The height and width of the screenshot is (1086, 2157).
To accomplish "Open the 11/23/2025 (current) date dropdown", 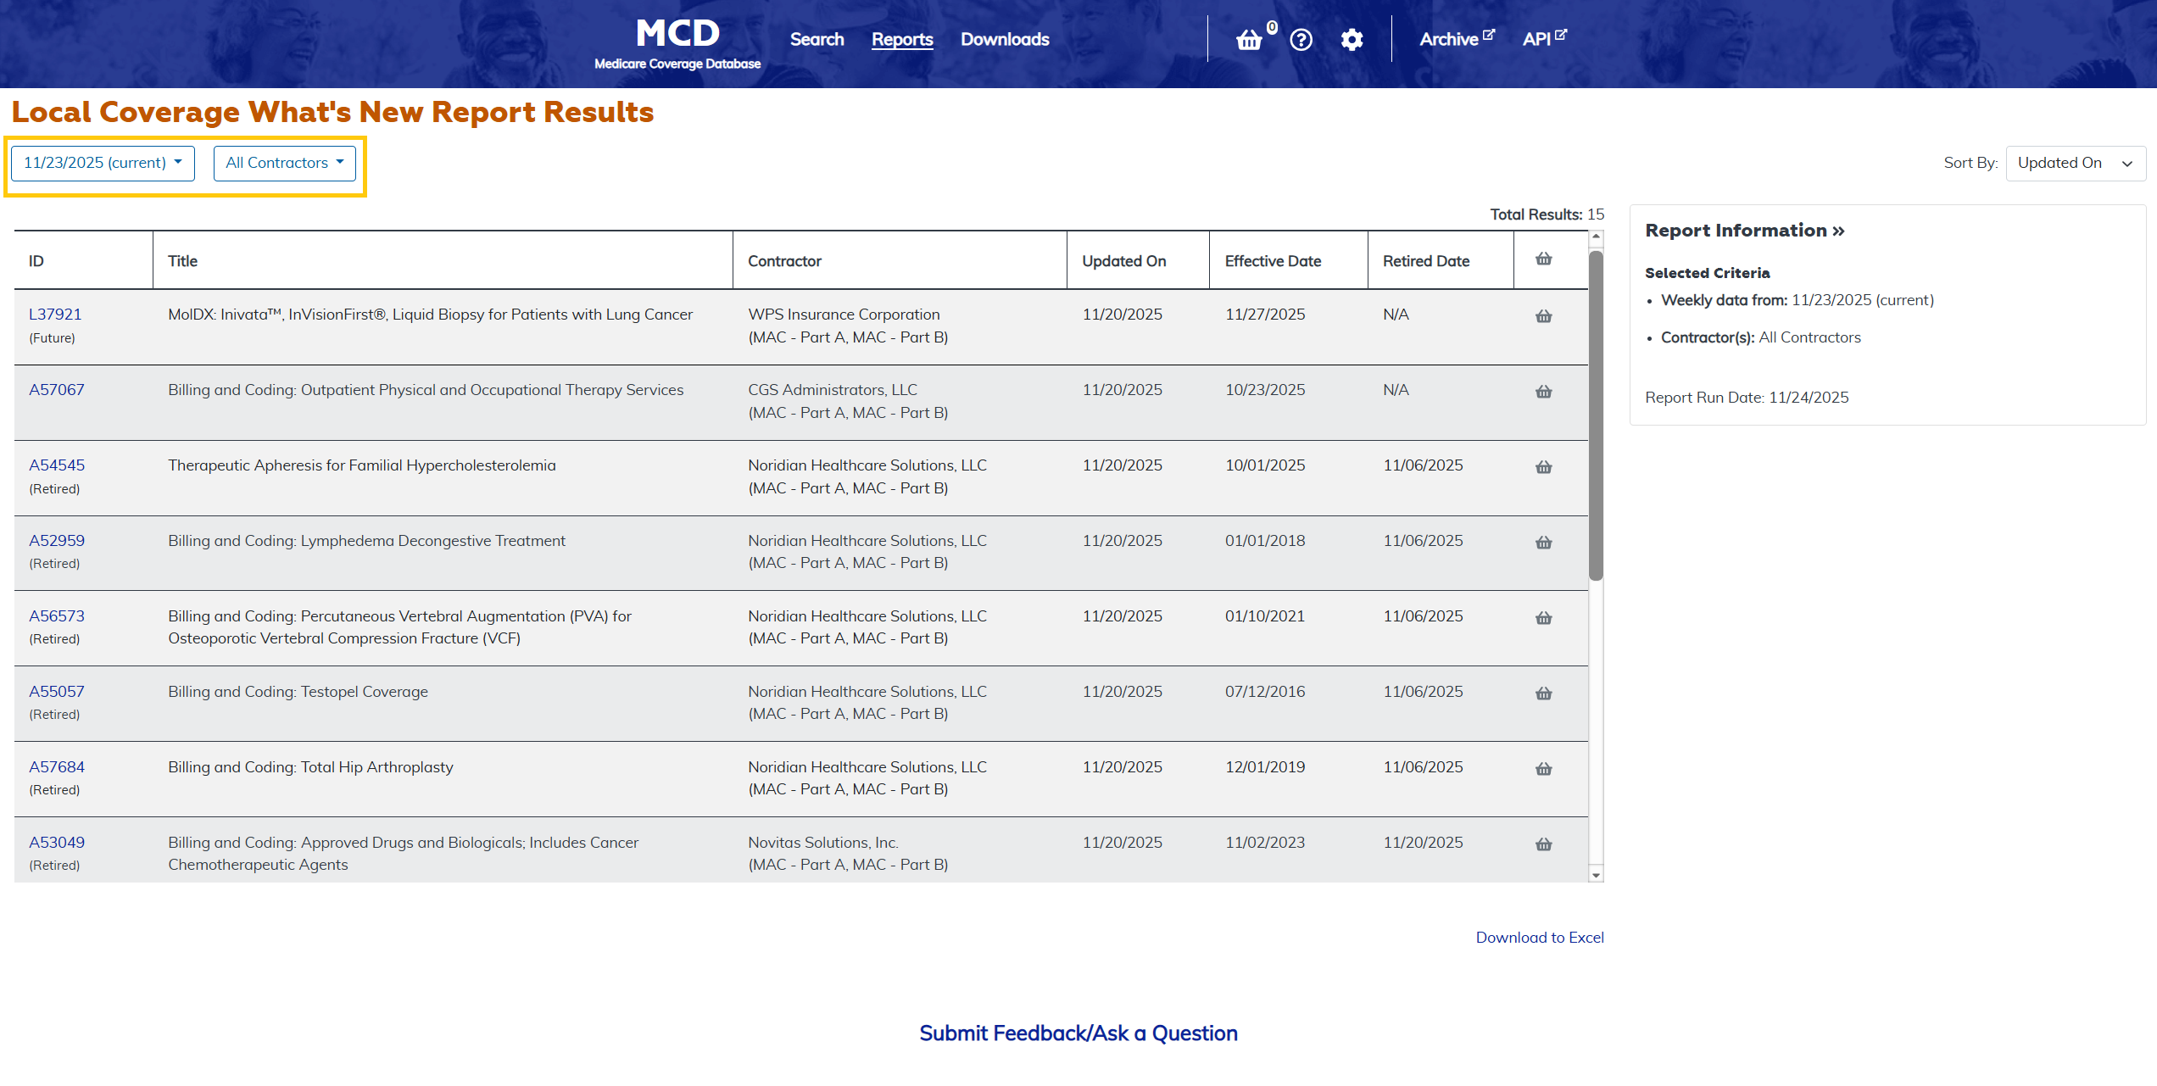I will [103, 163].
